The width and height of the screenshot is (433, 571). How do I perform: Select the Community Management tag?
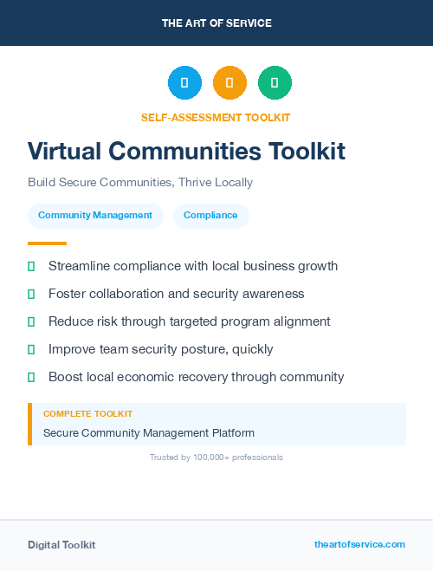[x=95, y=216]
